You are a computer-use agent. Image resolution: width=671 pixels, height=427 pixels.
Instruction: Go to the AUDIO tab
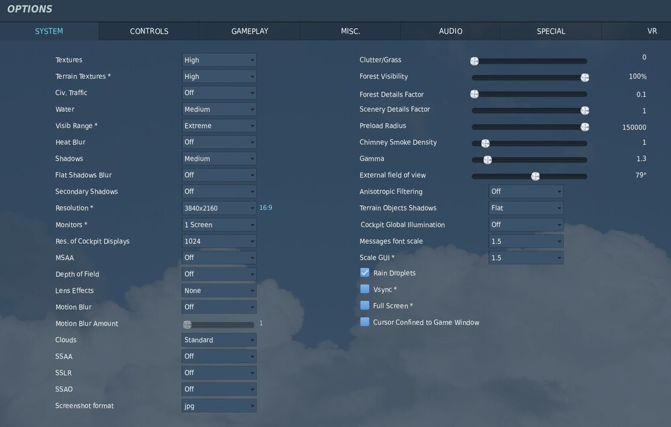[x=451, y=32]
